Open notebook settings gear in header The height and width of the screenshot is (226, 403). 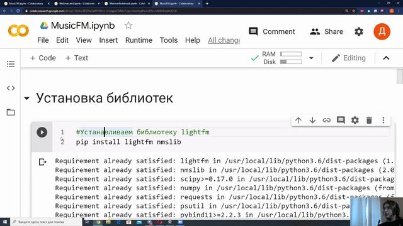coord(359,32)
